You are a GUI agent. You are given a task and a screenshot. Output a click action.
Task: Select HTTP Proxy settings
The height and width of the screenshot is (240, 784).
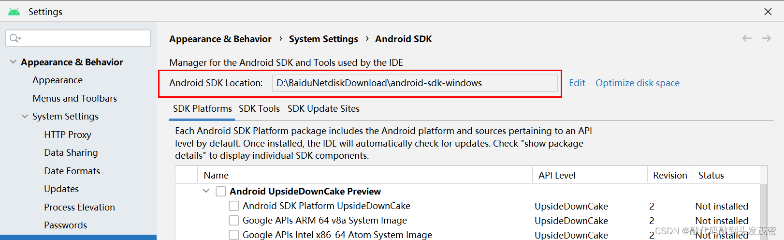pyautogui.click(x=68, y=135)
